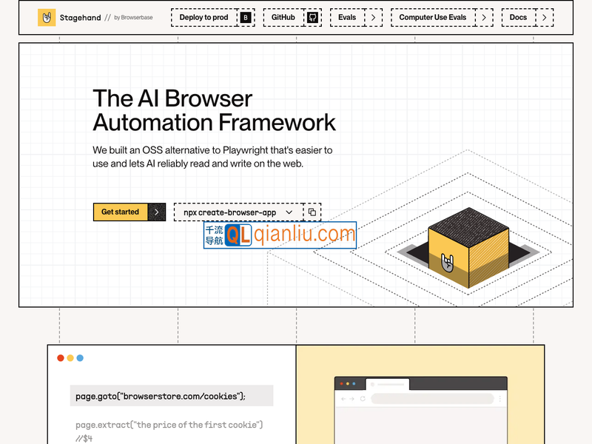Open the Docs nav item
This screenshot has height=444, width=592.
[518, 17]
